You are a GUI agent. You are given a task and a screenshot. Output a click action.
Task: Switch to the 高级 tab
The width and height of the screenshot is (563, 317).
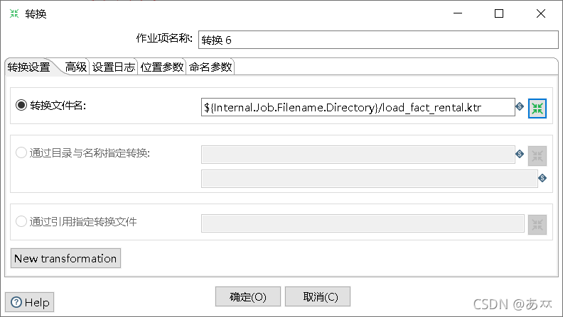coord(76,67)
